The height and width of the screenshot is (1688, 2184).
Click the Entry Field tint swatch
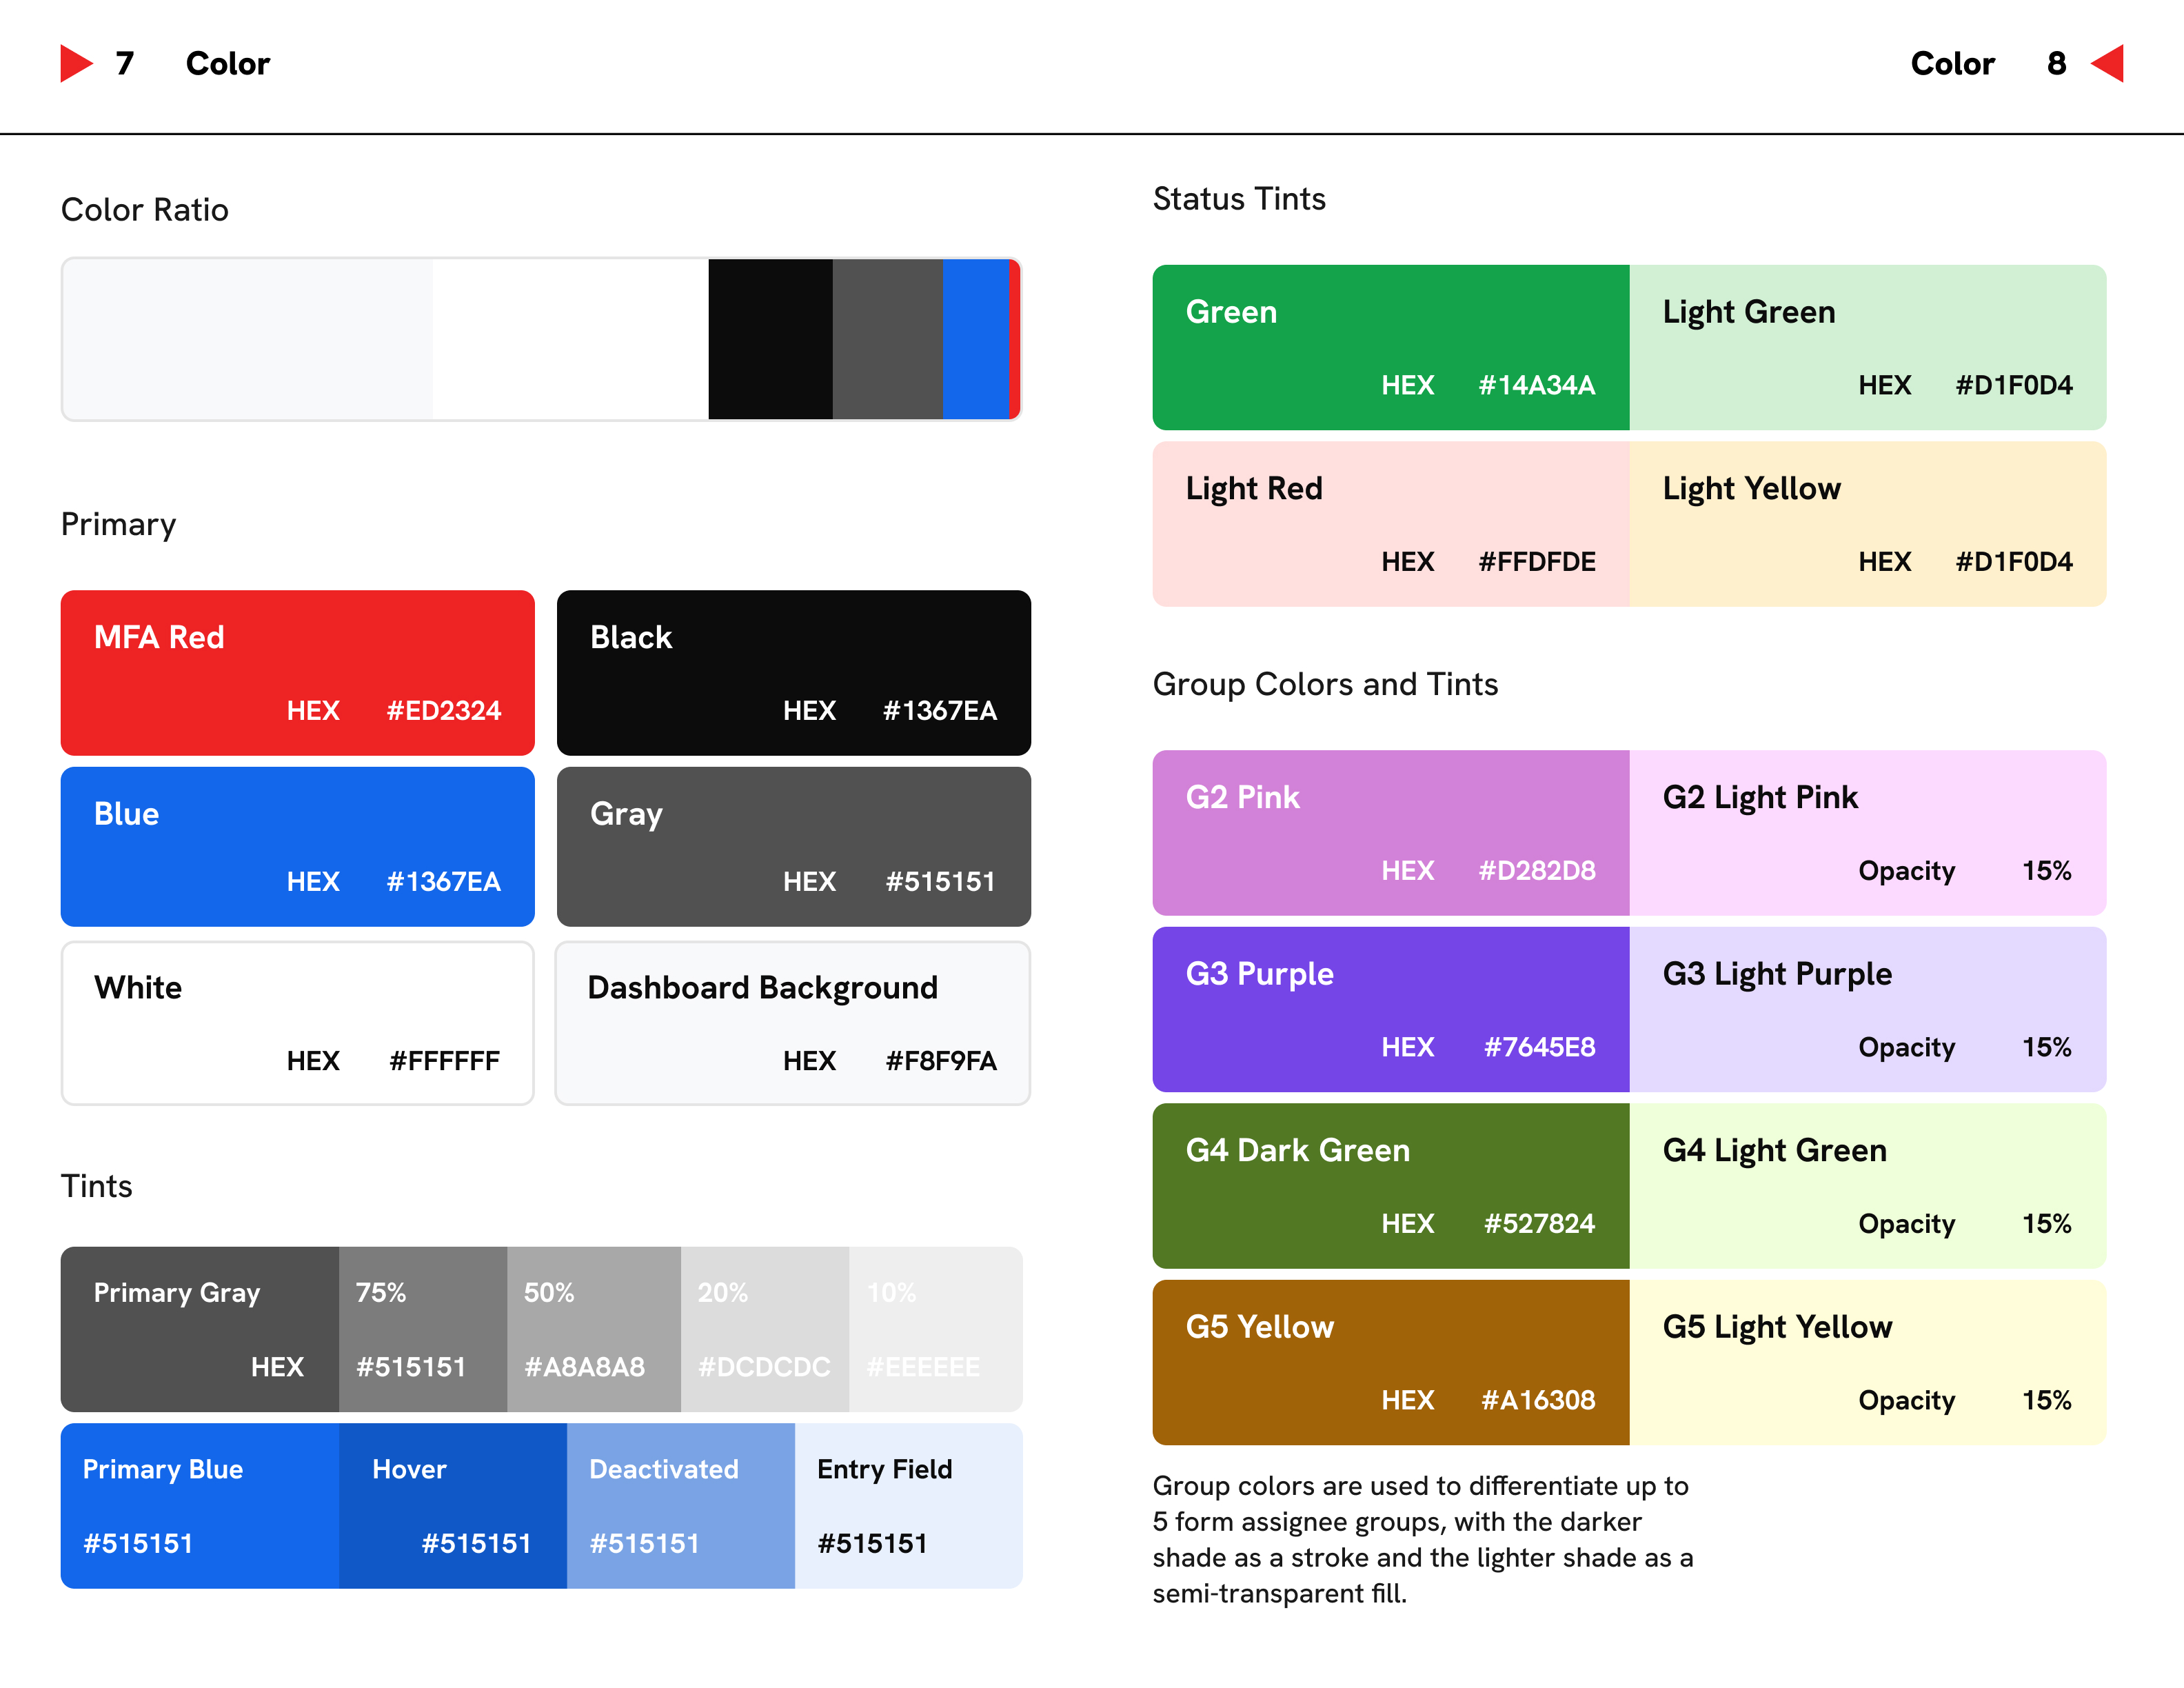(x=908, y=1505)
